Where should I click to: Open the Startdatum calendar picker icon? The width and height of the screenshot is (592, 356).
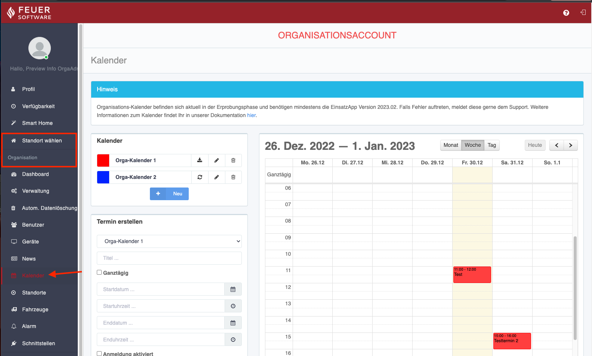(x=233, y=289)
